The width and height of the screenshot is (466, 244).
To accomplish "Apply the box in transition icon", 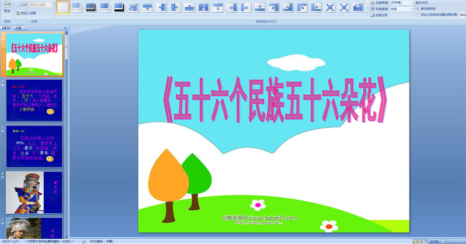I will (330, 7).
